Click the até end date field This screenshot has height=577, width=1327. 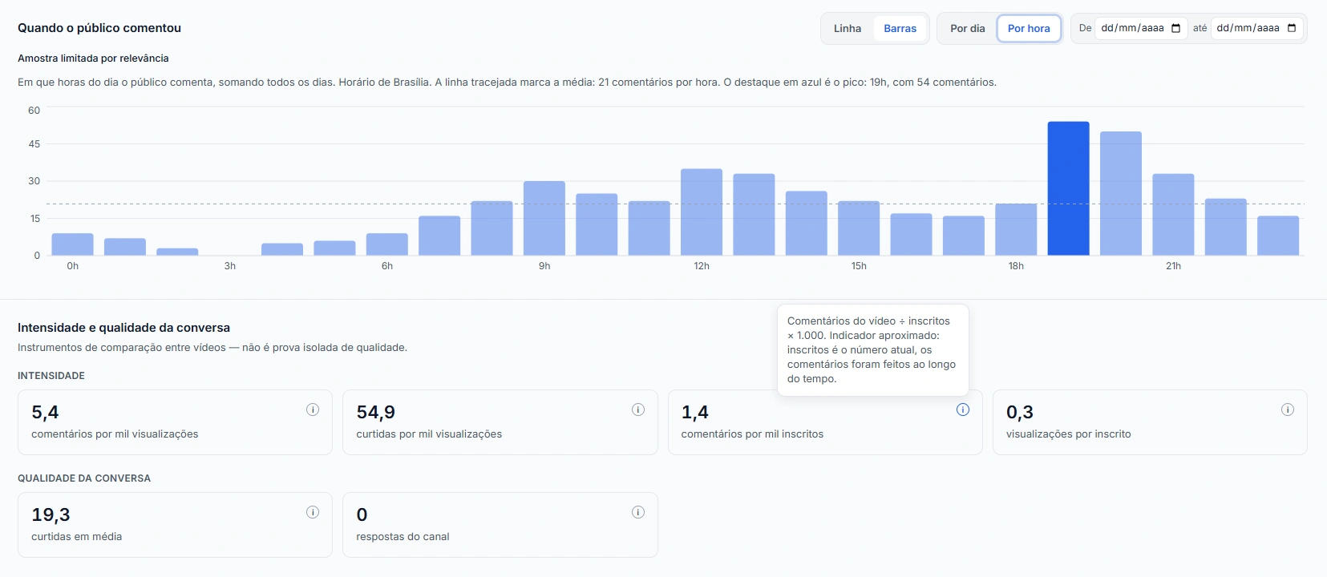point(1256,28)
